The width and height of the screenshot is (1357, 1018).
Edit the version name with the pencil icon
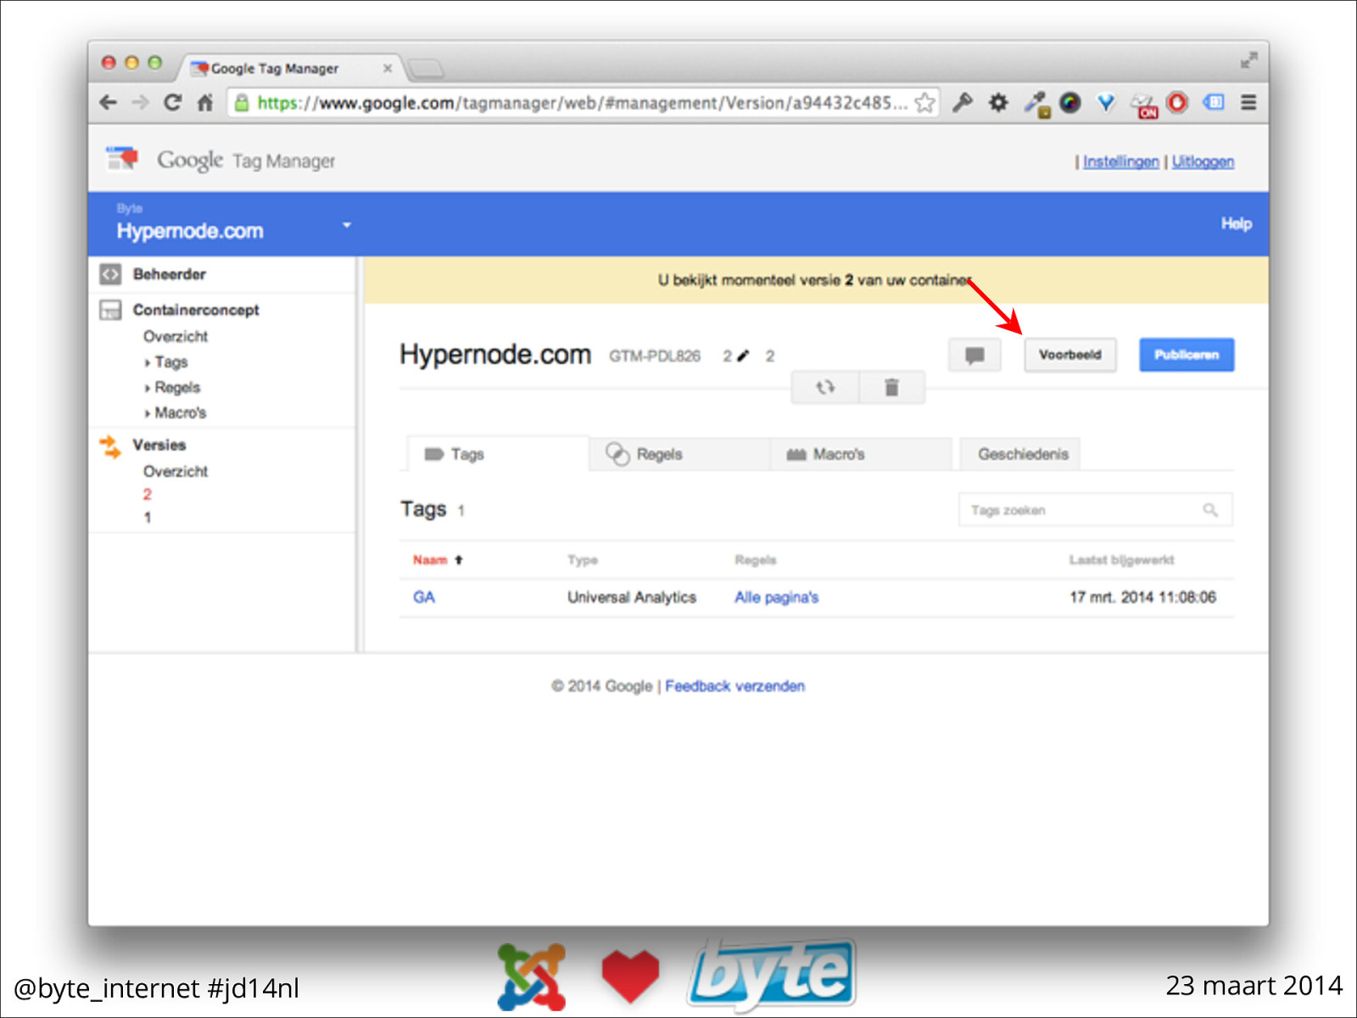pyautogui.click(x=743, y=355)
